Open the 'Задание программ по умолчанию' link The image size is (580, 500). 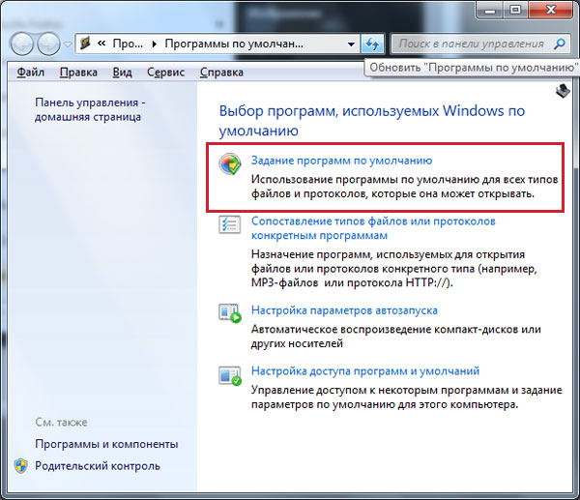click(341, 161)
